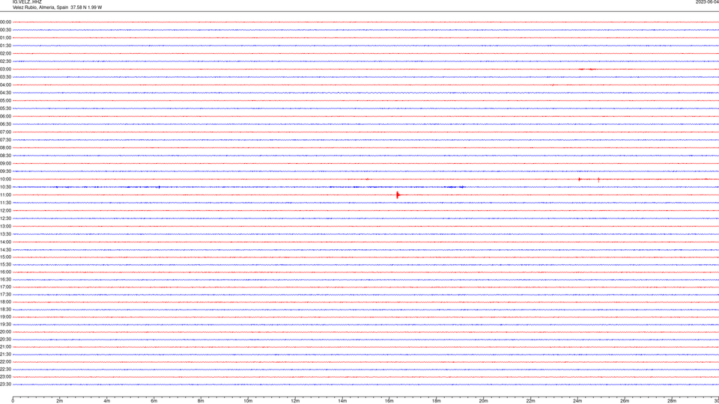Screen dimensions: 719x404
Task: Click the 10:00 time label
Action: tap(5, 179)
